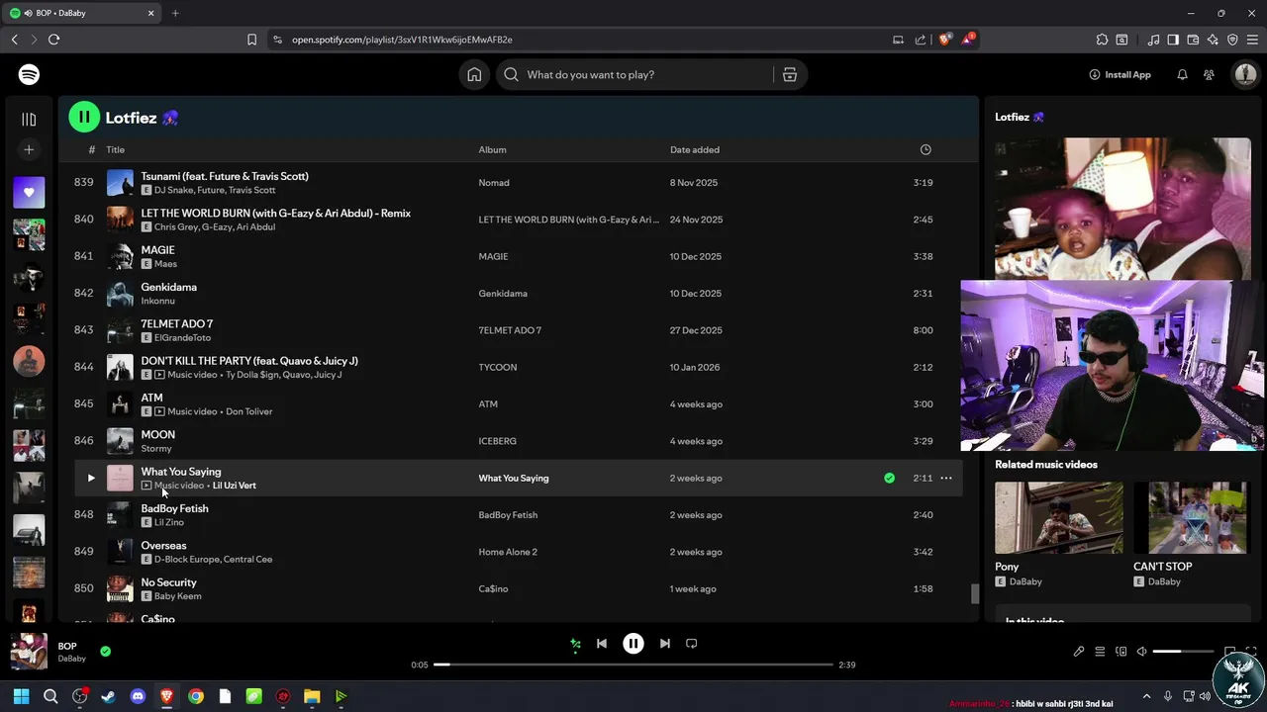Sort tracks by Title column
This screenshot has width=1267, height=712.
[x=116, y=149]
